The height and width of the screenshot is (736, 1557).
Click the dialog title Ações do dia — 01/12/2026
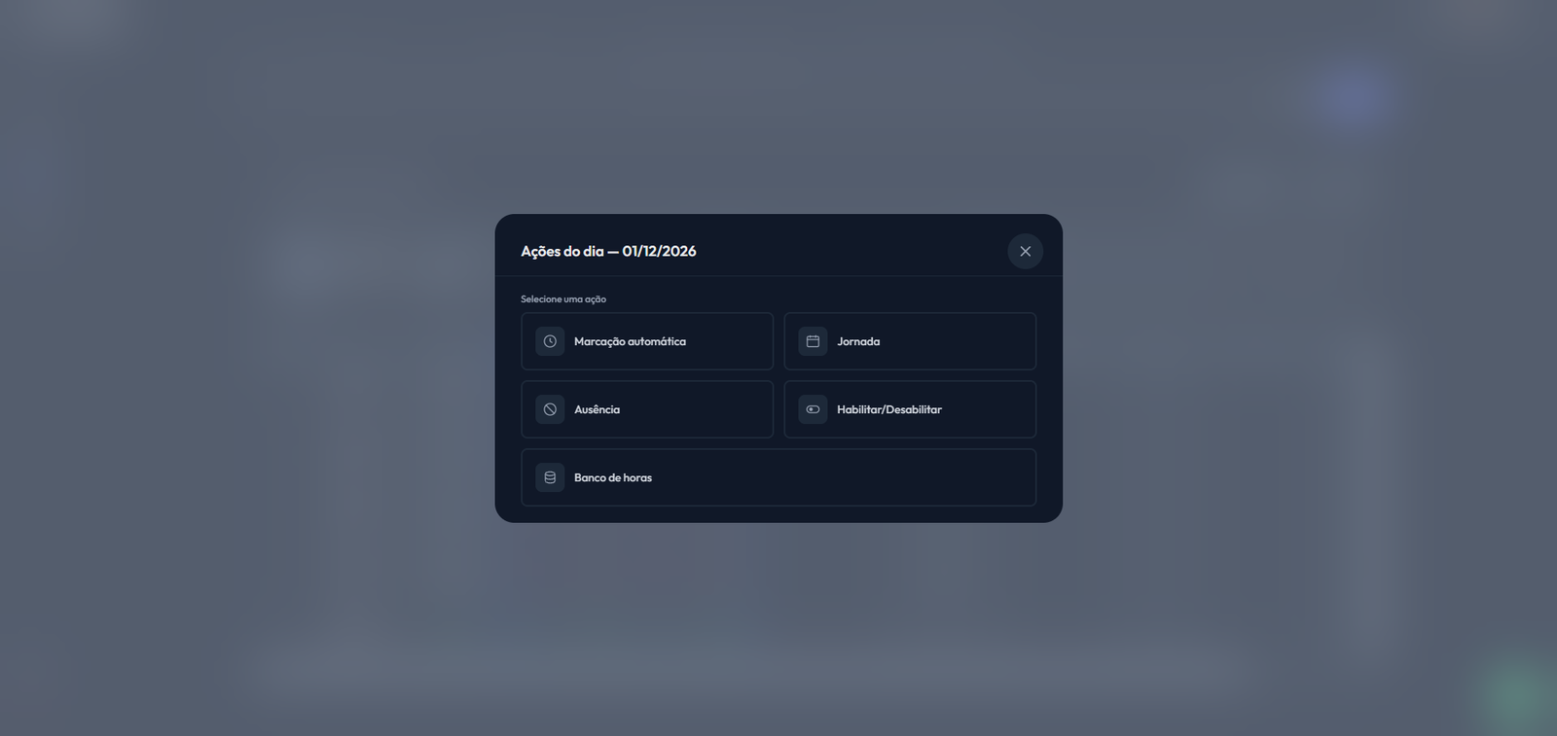pos(608,251)
